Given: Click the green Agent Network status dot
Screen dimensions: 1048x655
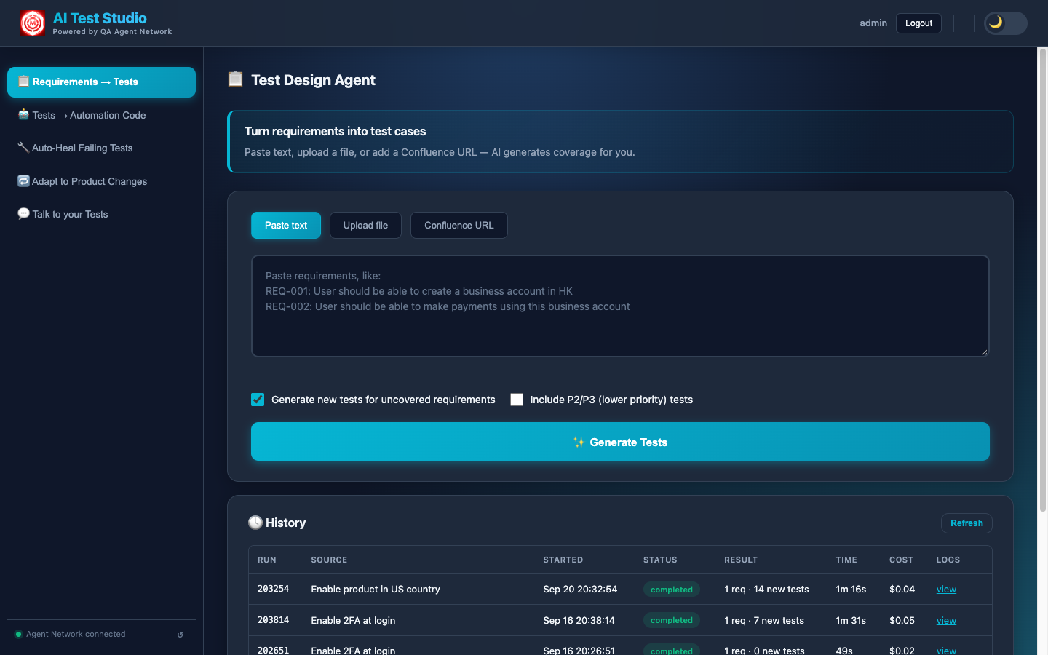Looking at the screenshot, I should tap(19, 635).
